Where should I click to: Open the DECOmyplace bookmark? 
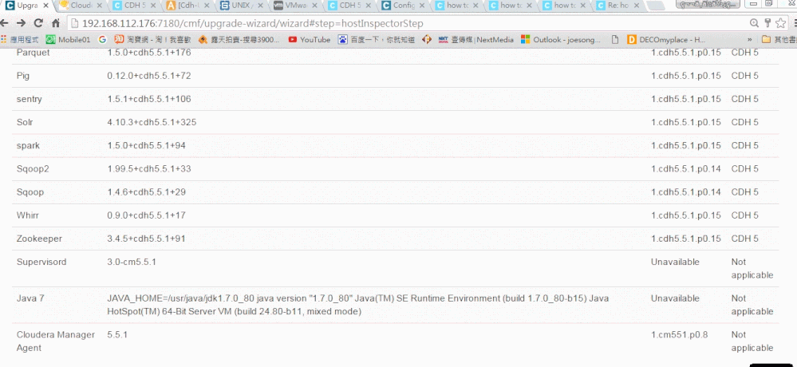click(666, 40)
